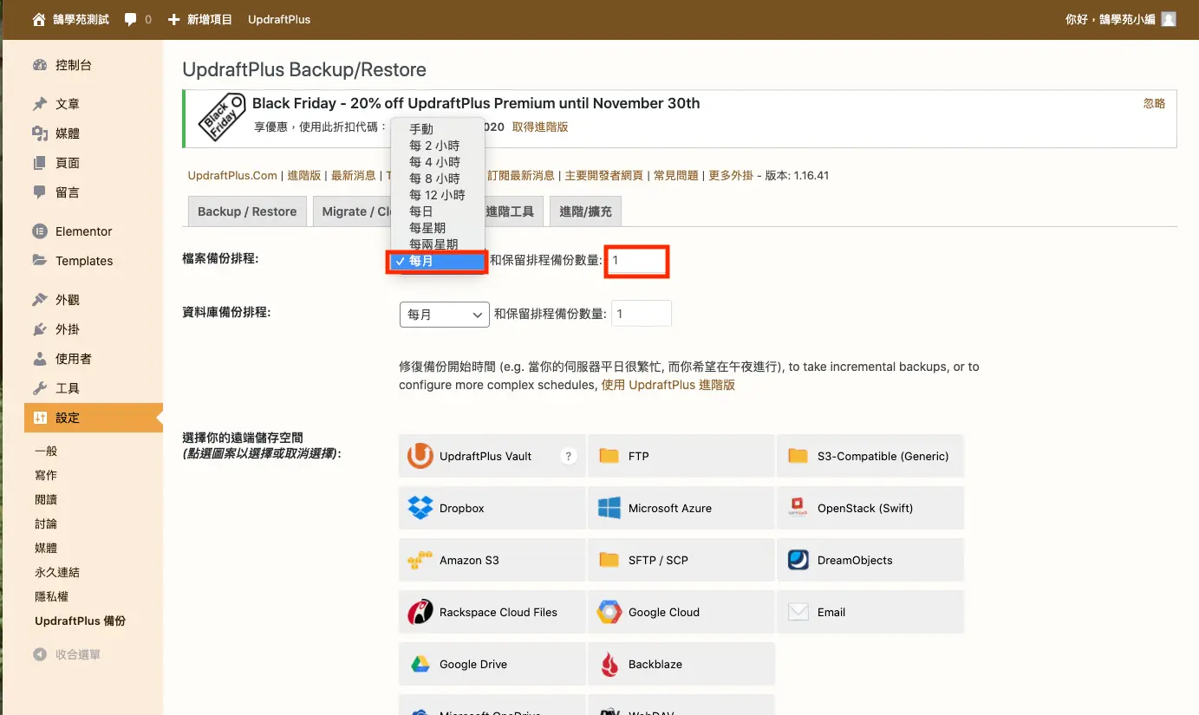
Task: Select the Google Drive storage icon
Action: pos(420,664)
